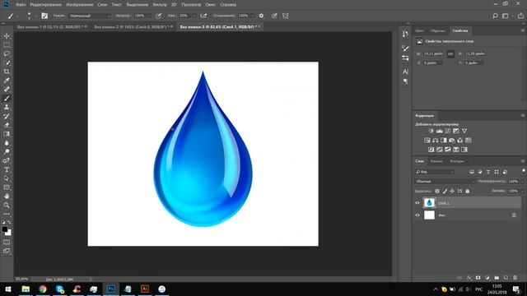The width and height of the screenshot is (527, 296).
Task: Select the Brush tool in toolbox
Action: click(x=7, y=99)
